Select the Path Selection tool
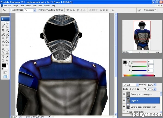 (x=3, y=53)
